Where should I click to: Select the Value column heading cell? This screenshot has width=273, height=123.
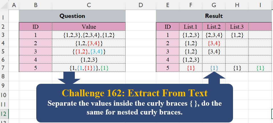[89, 27]
